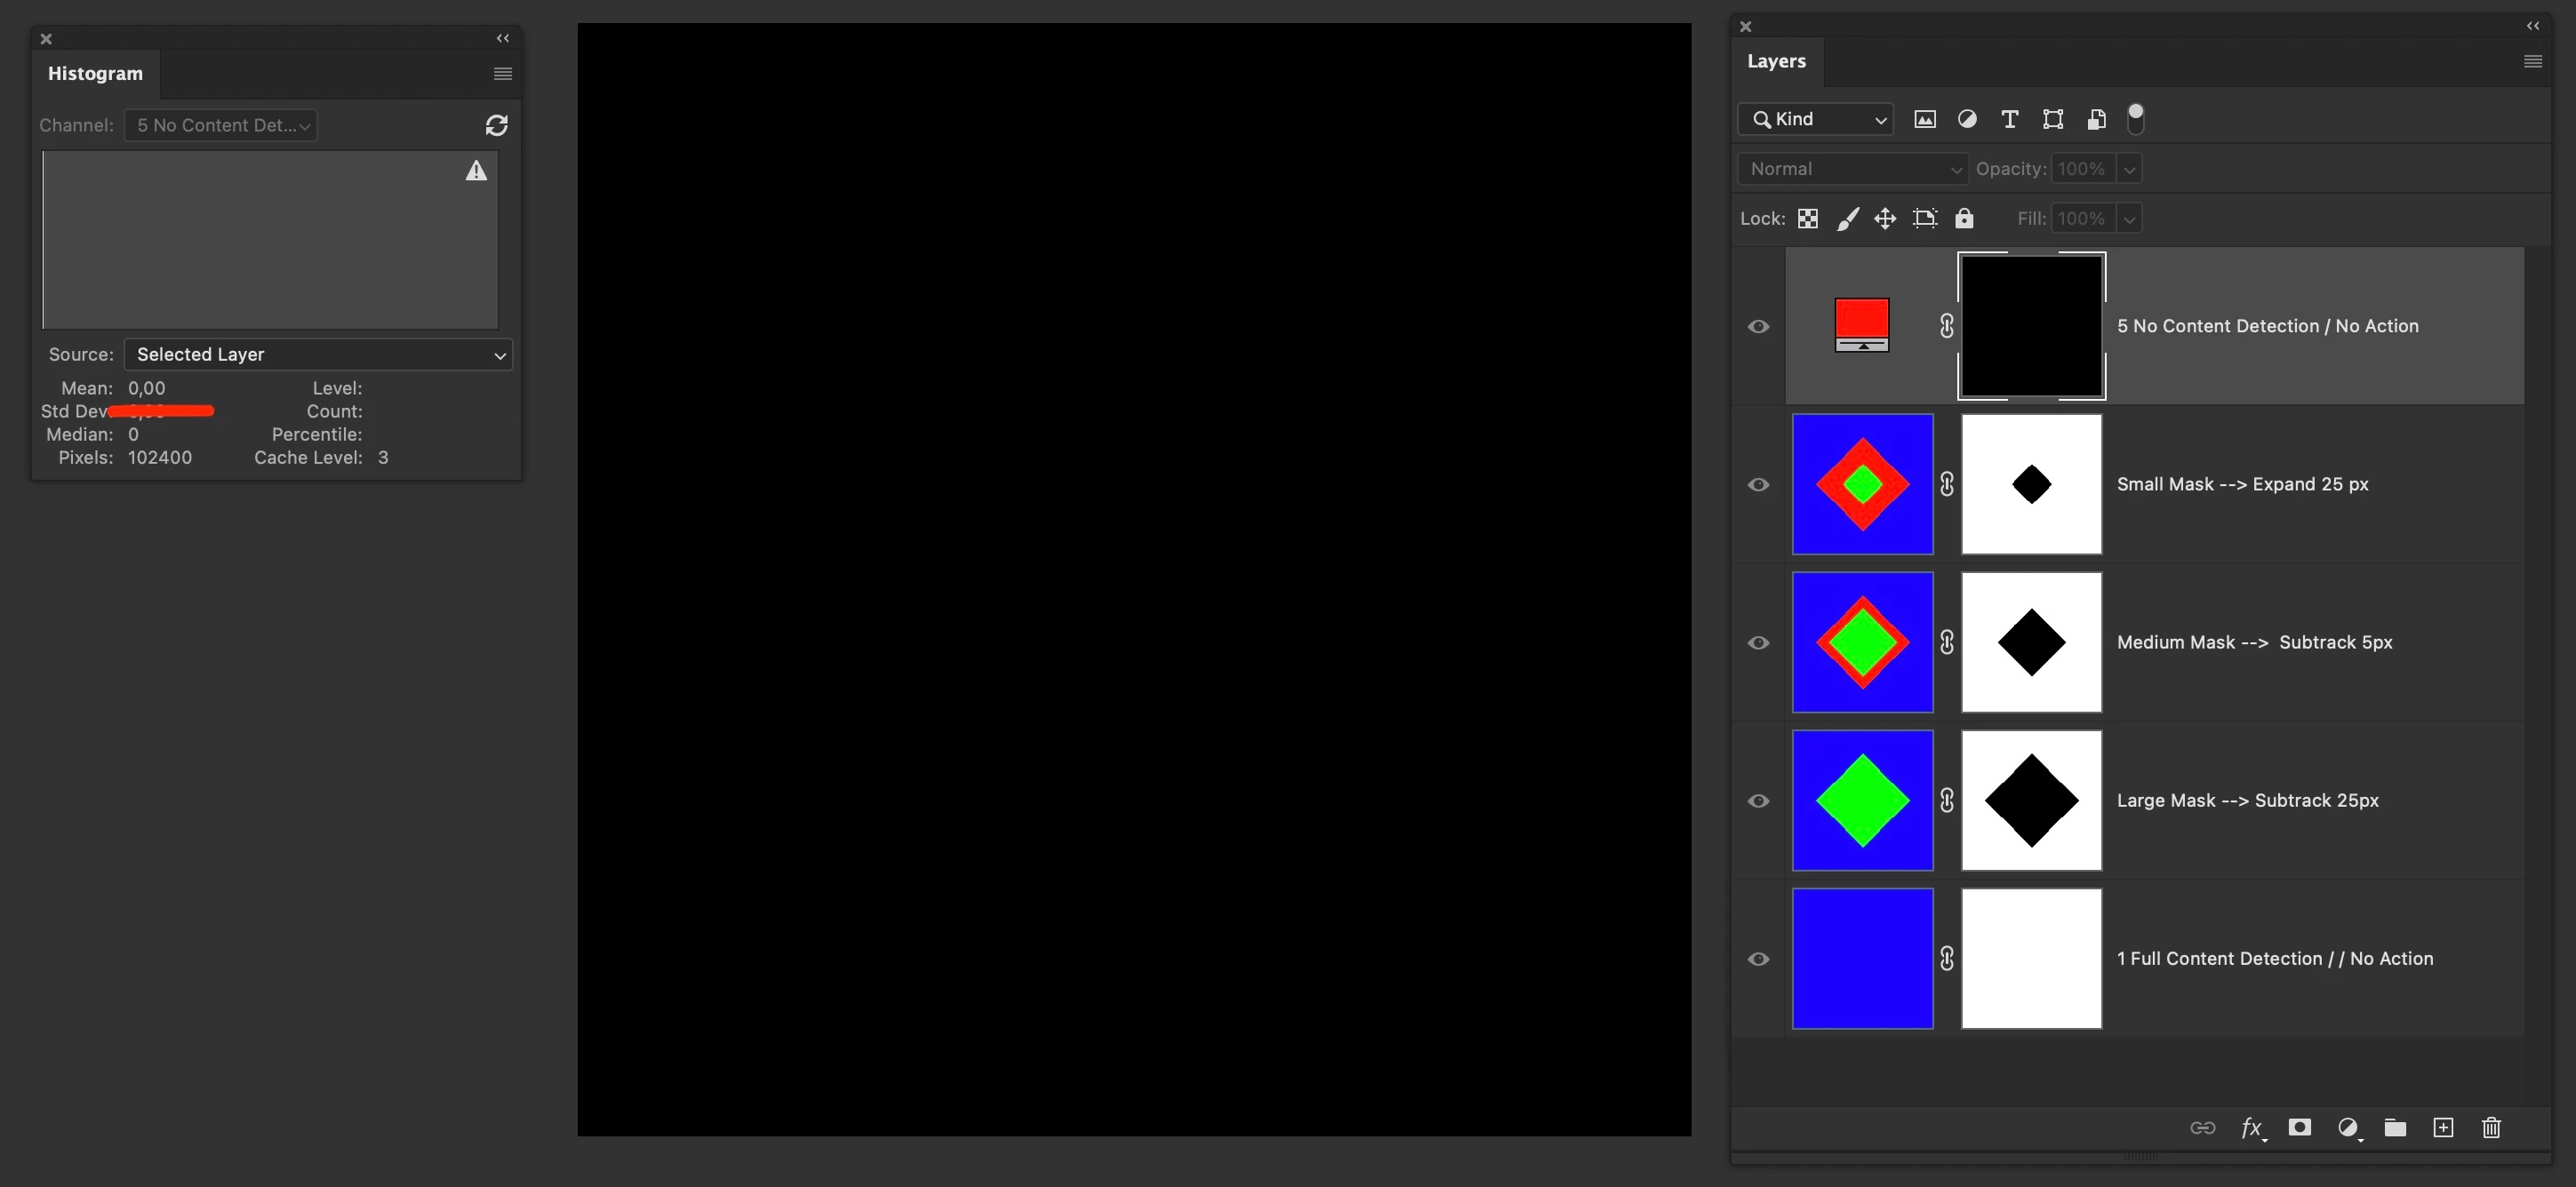2576x1187 pixels.
Task: Open the Kind filter type dropdown
Action: [1816, 120]
